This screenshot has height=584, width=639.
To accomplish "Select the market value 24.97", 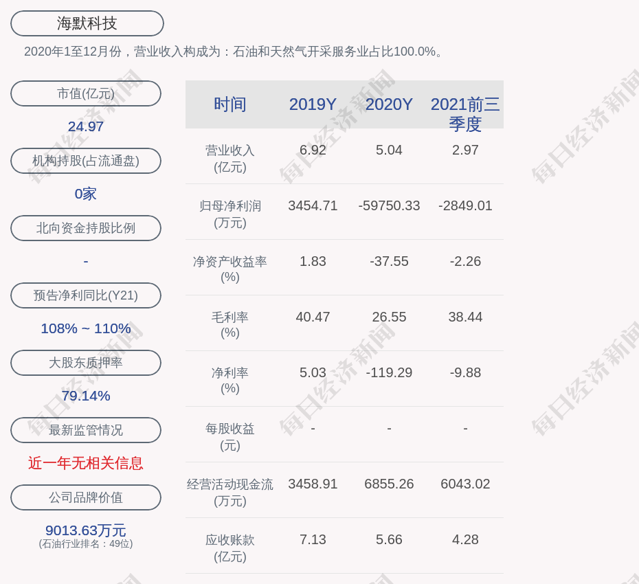I will click(86, 126).
